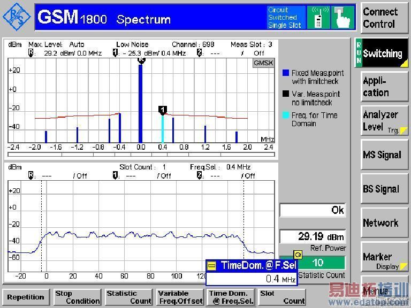Viewport: 411px width, 308px height.
Task: Click marker 2 icon in upper readout
Action: [x=199, y=52]
